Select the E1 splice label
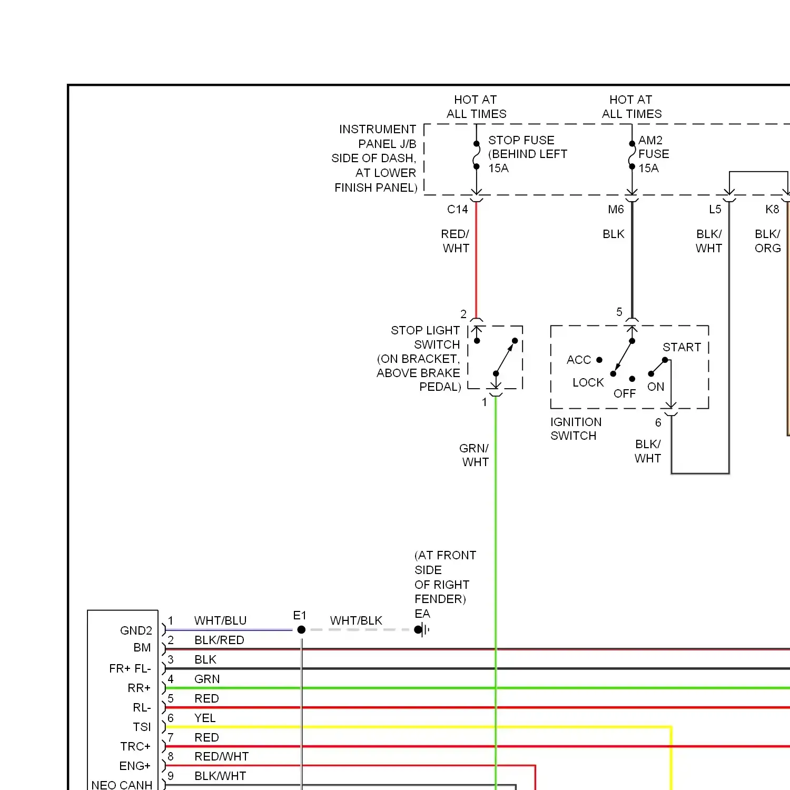Screen dimensions: 790x790 pyautogui.click(x=300, y=616)
